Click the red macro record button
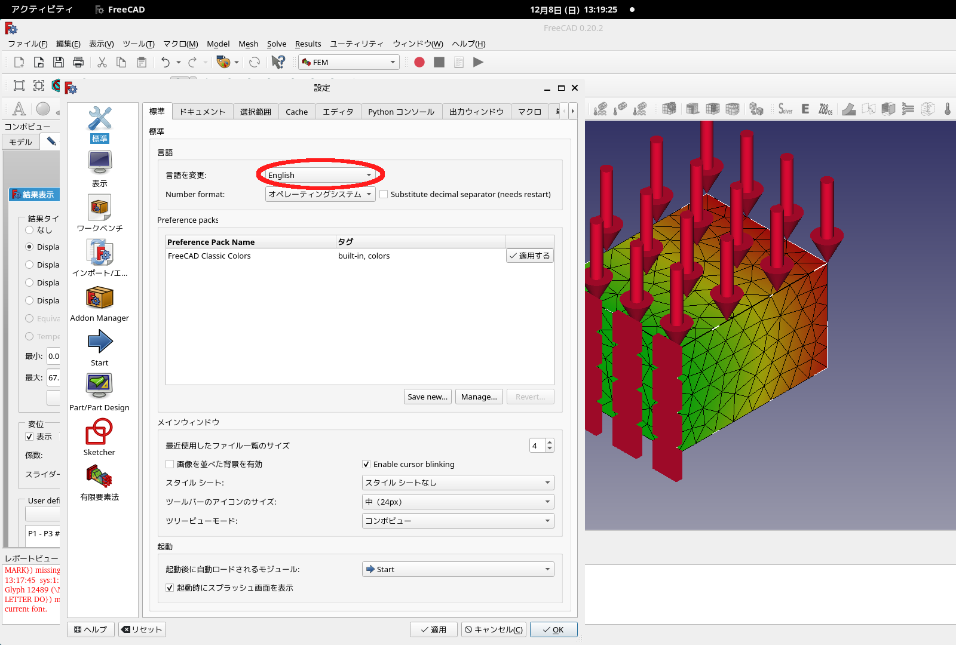 point(419,62)
